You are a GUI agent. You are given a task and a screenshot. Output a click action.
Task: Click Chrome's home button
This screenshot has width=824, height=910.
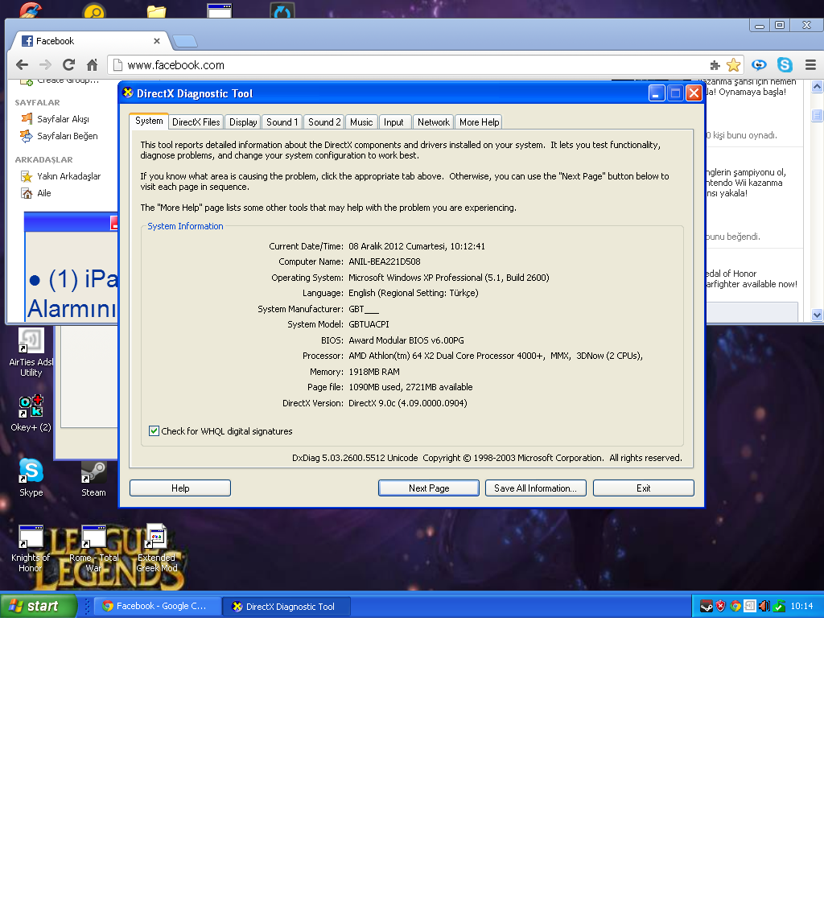pyautogui.click(x=92, y=65)
